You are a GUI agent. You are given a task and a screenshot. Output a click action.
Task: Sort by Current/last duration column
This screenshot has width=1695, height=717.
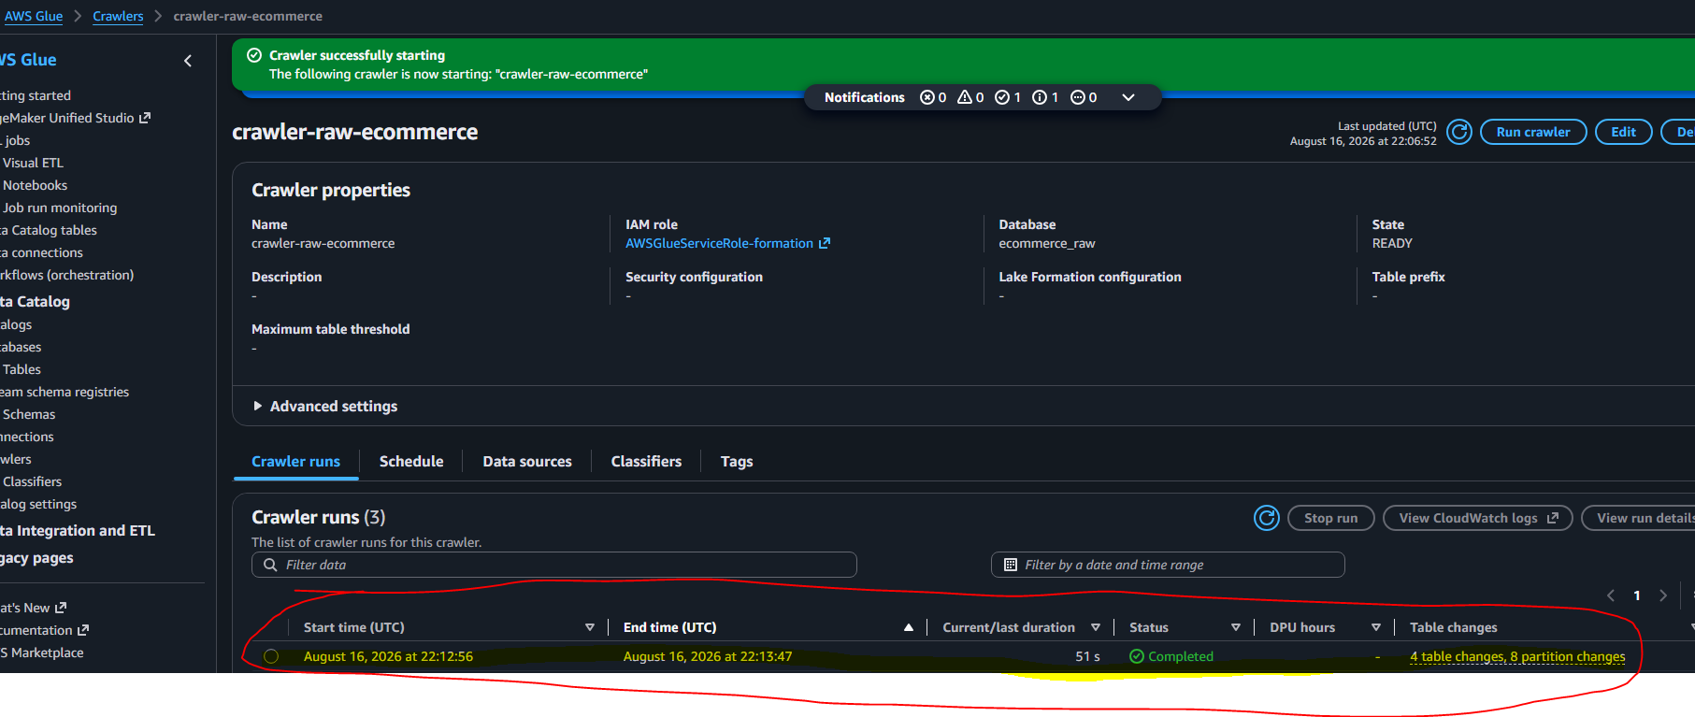point(1096,627)
